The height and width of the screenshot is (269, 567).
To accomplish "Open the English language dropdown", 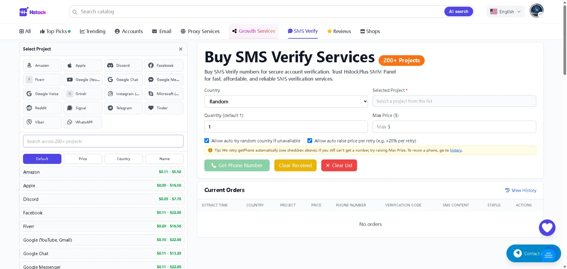I will (505, 12).
